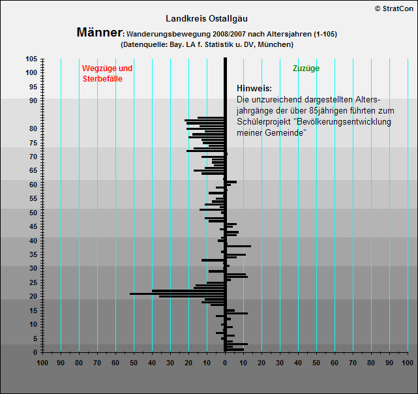Image resolution: width=418 pixels, height=394 pixels.
Task: Click the age-axis label '5'
Action: pos(35,339)
